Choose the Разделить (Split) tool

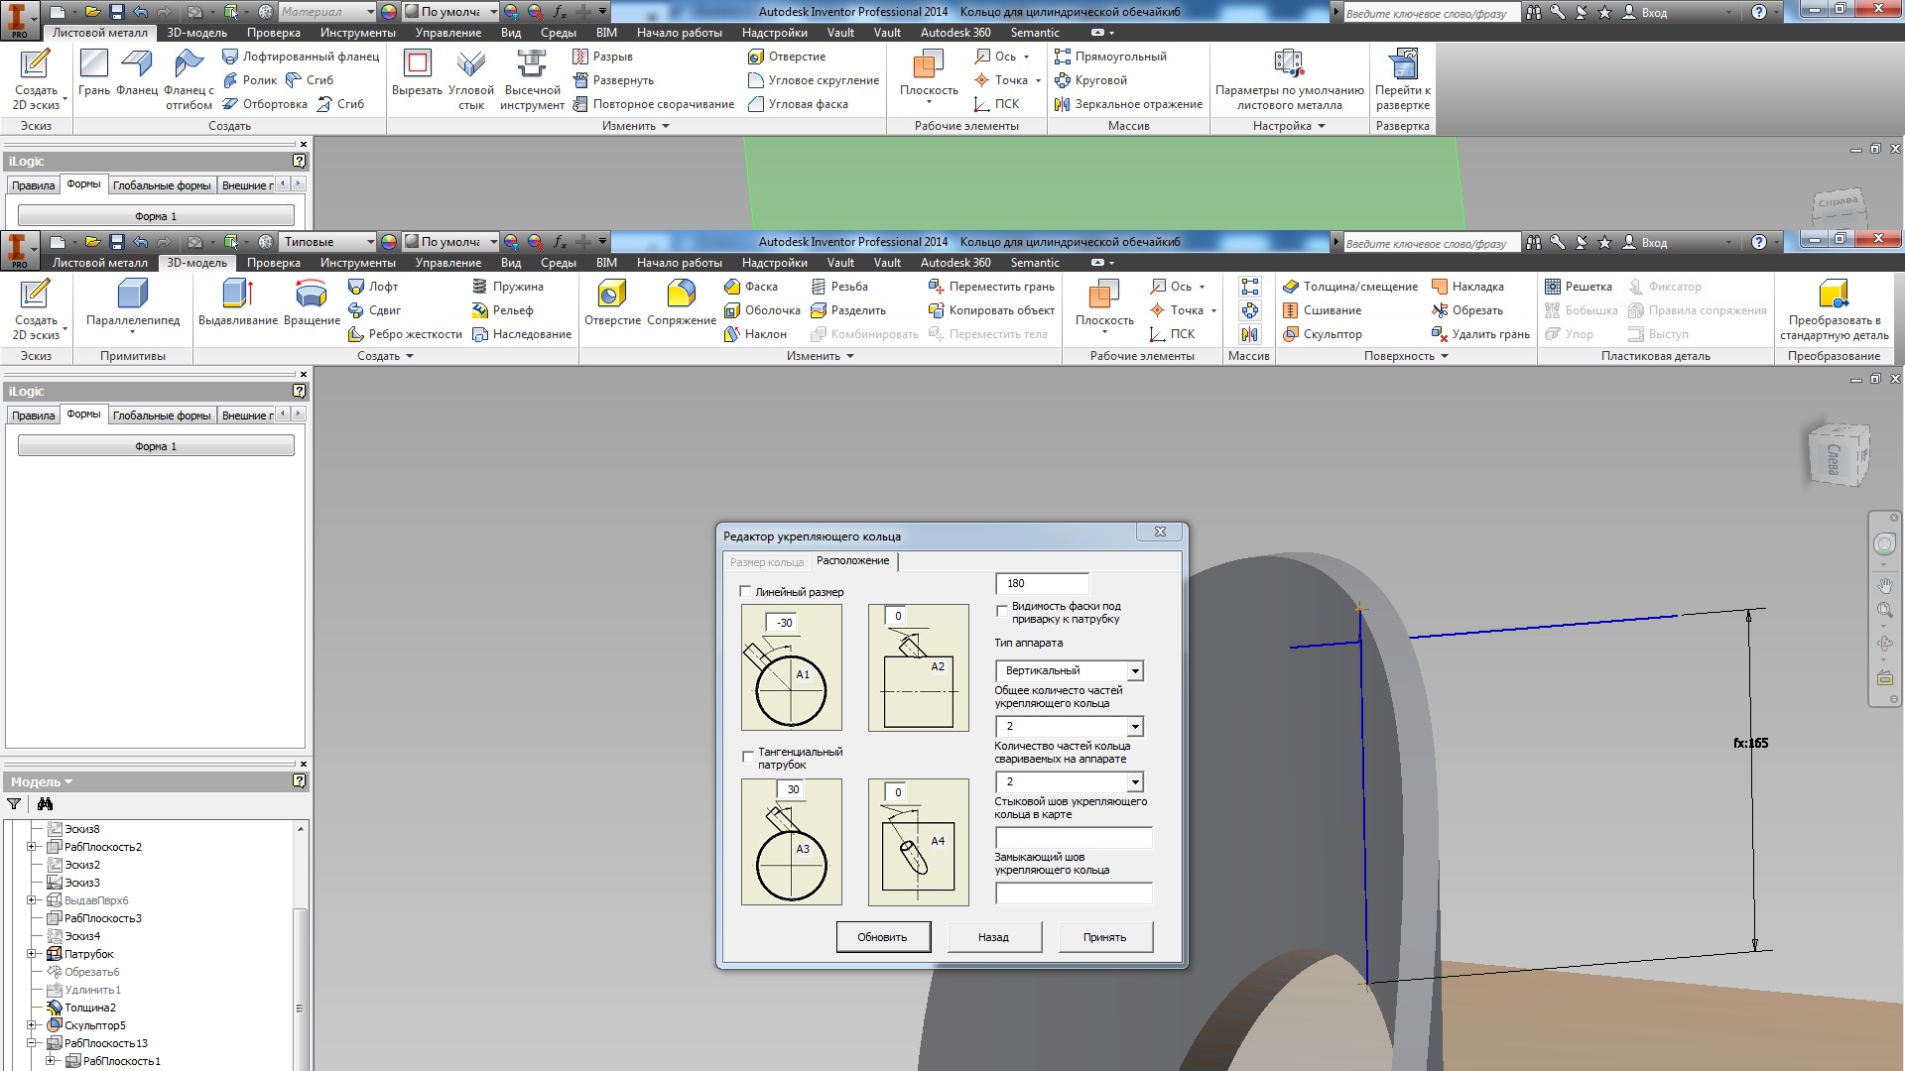click(x=848, y=310)
